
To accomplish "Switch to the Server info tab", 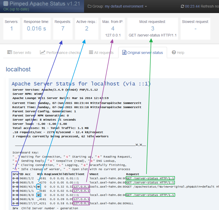I will 19,53.
